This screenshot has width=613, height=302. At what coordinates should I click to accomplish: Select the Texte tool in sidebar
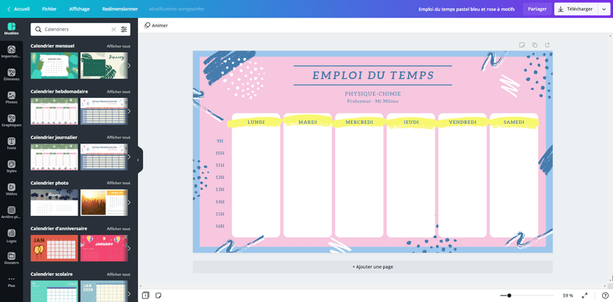click(x=11, y=143)
